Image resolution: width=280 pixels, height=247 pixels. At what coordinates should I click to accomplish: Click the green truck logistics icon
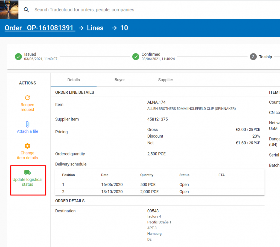pyautogui.click(x=28, y=172)
